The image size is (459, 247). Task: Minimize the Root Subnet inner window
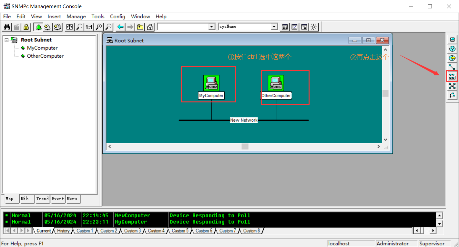coord(355,41)
